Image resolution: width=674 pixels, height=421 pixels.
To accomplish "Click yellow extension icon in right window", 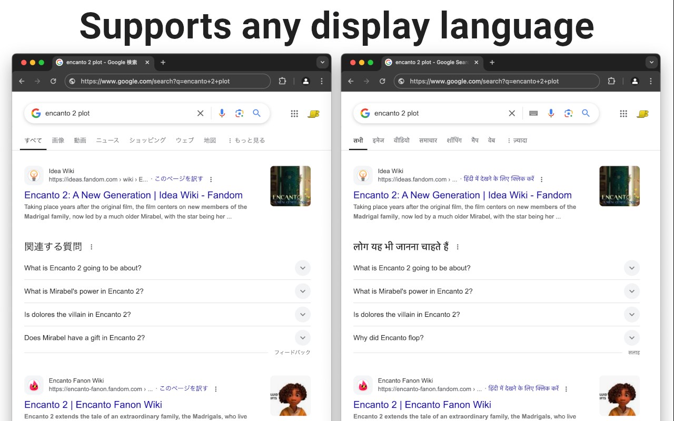I will click(643, 114).
